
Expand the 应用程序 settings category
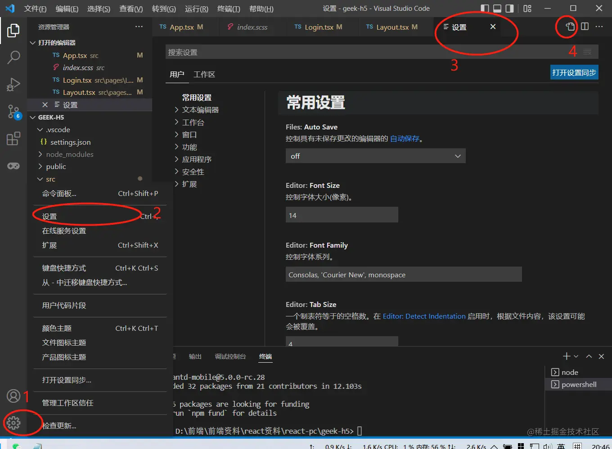coord(193,159)
